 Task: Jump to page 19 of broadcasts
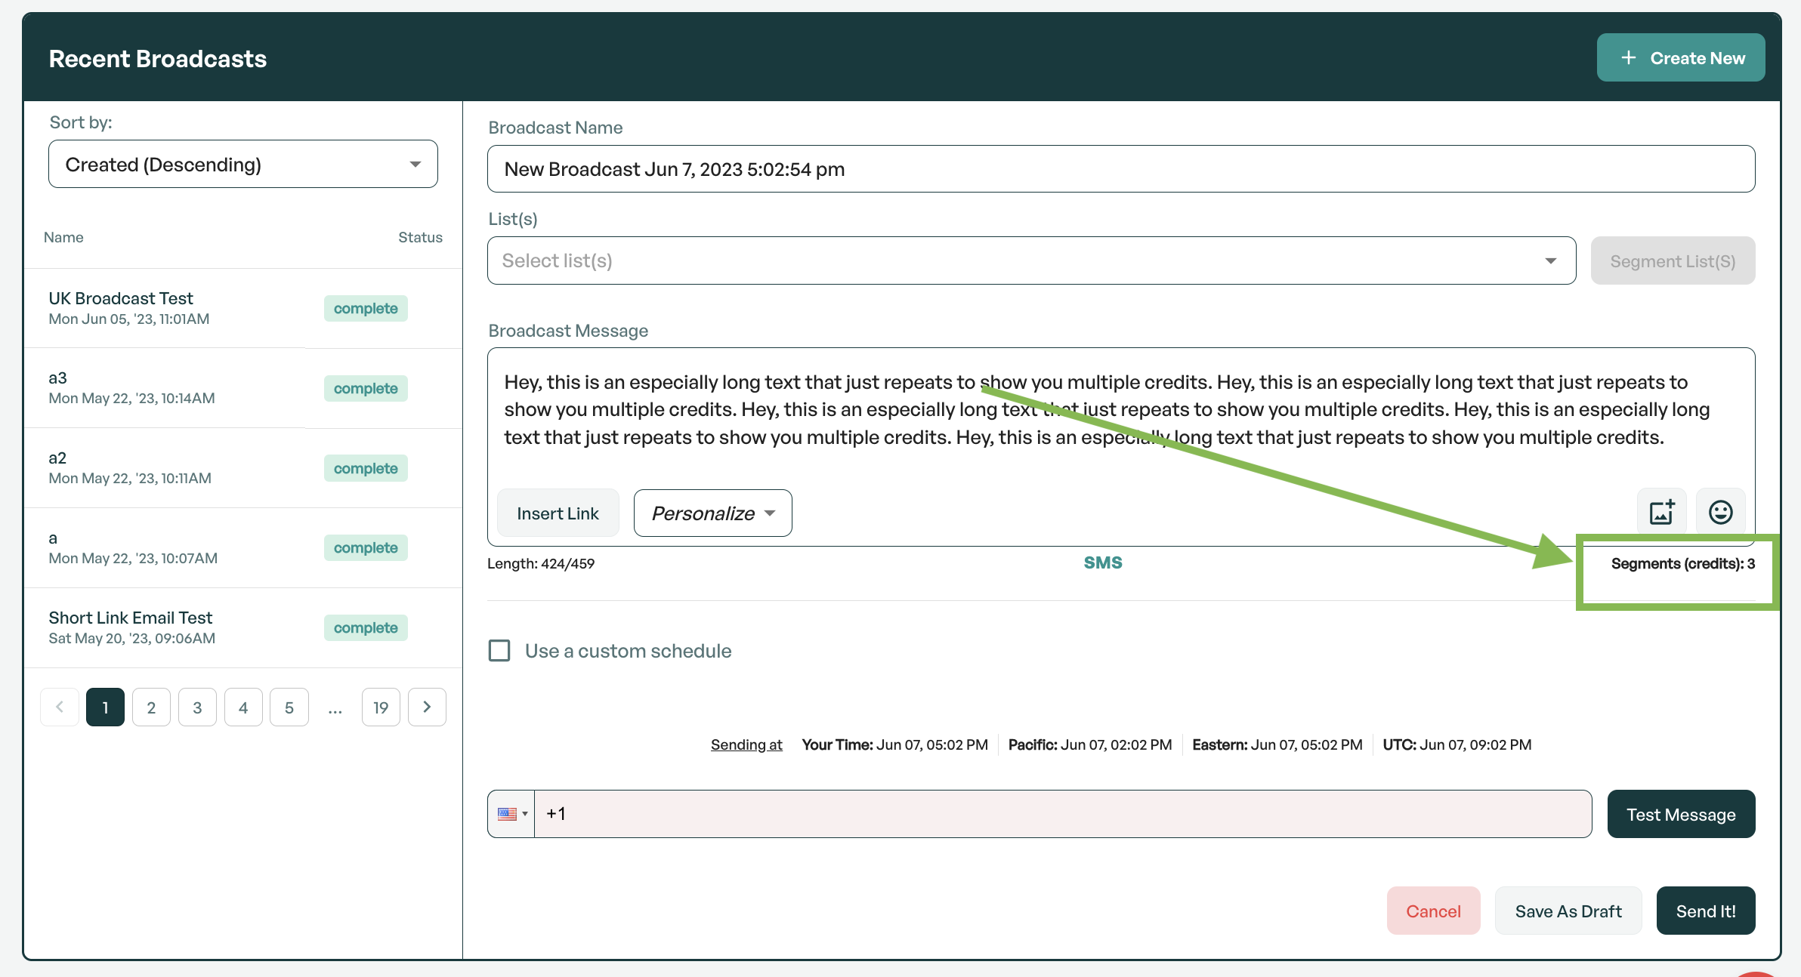pyautogui.click(x=381, y=707)
